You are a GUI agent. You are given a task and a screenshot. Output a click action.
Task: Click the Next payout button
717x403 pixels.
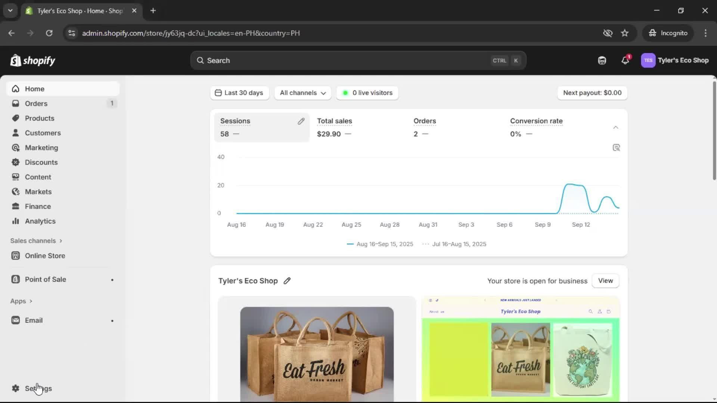pos(592,93)
